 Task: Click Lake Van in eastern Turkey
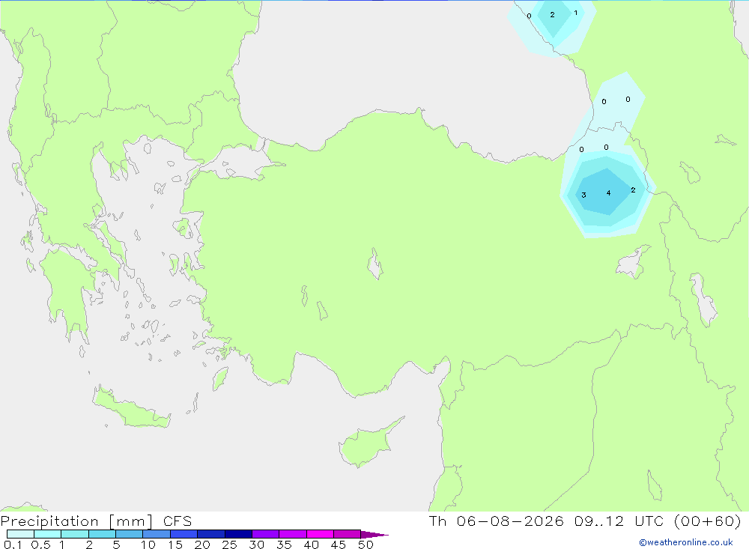point(633,262)
